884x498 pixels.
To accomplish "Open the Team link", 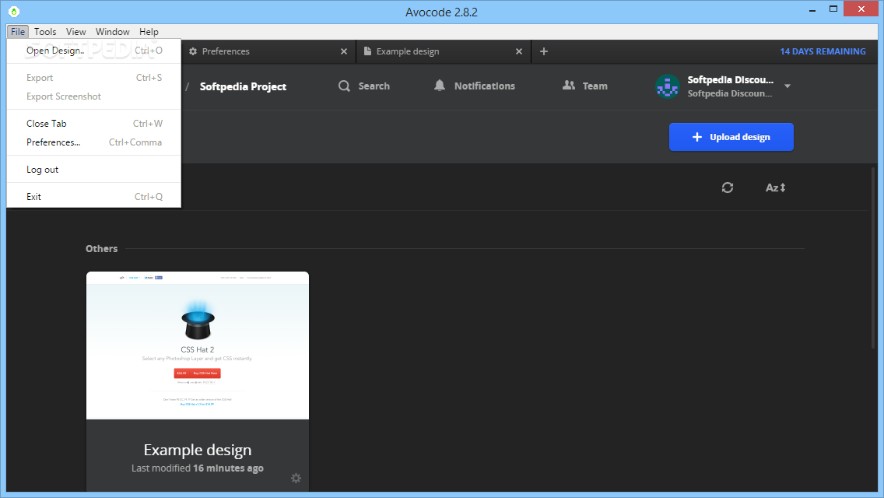I will click(x=595, y=86).
